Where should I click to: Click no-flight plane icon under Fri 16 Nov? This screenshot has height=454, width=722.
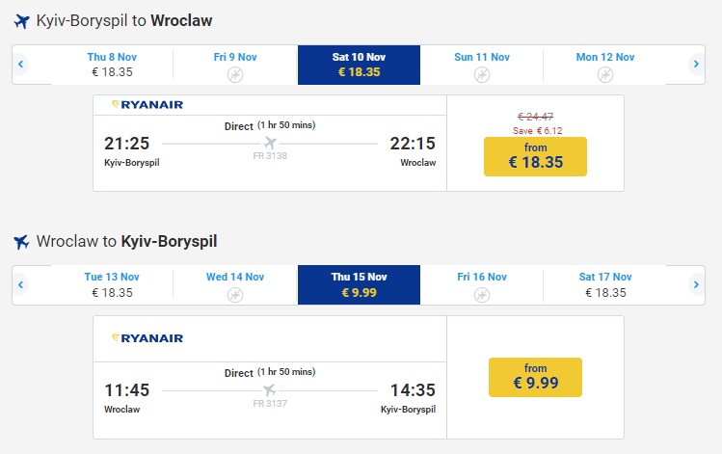(482, 294)
